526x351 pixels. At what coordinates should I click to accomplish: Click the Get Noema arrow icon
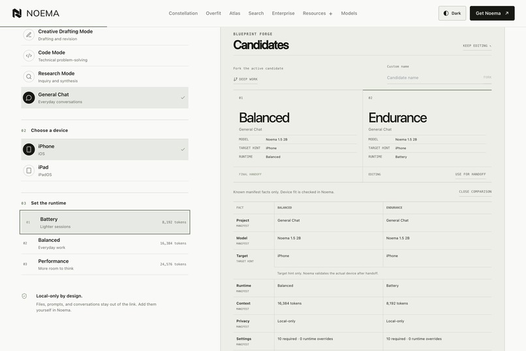pyautogui.click(x=506, y=14)
